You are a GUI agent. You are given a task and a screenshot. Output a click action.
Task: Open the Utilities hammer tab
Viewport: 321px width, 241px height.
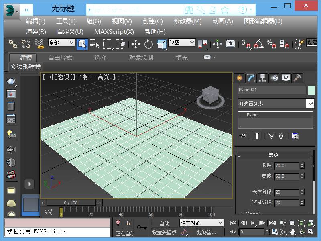[x=297, y=78]
